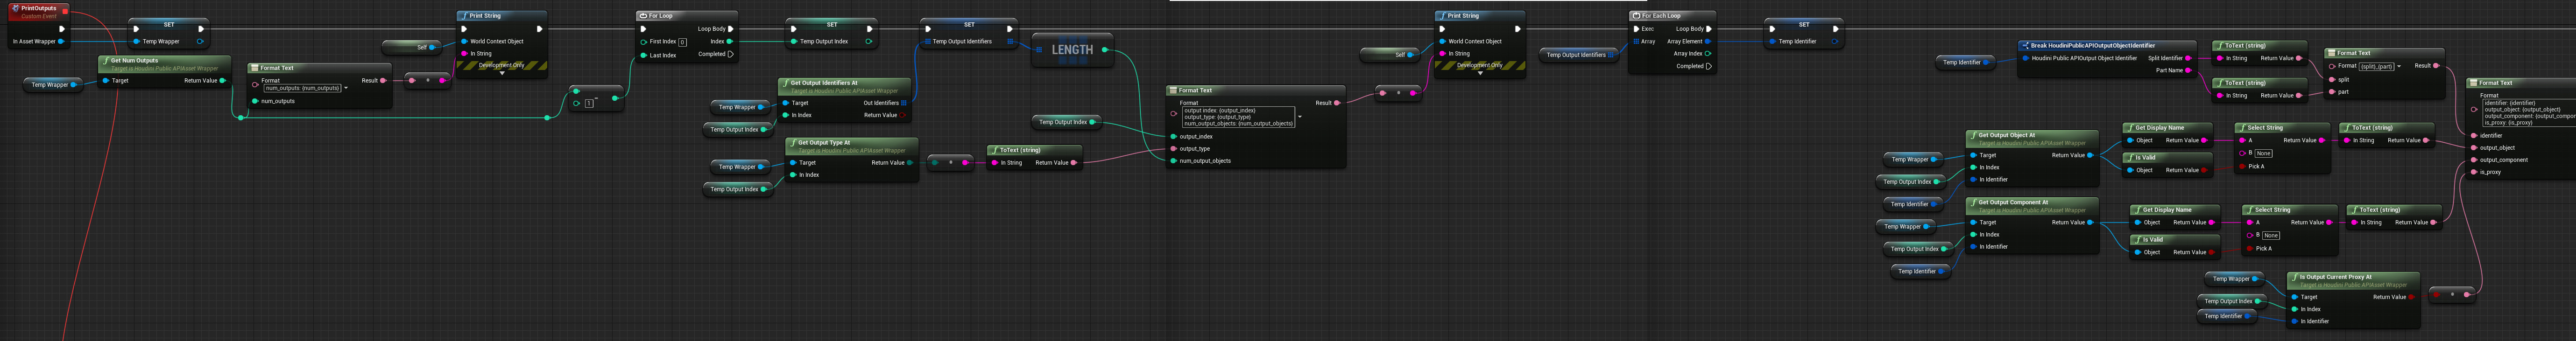Screen dimensions: 2576x341
Task: Click Temp Output Identifiers variable before For Each Loop
Action: 1579,55
